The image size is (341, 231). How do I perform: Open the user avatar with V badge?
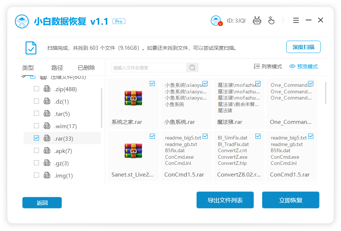216,21
